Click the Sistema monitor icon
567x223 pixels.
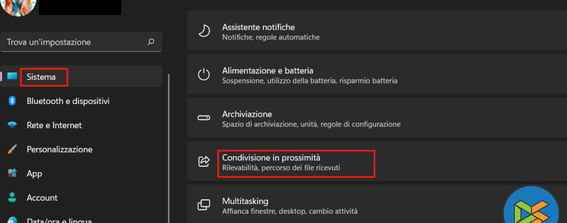point(12,77)
